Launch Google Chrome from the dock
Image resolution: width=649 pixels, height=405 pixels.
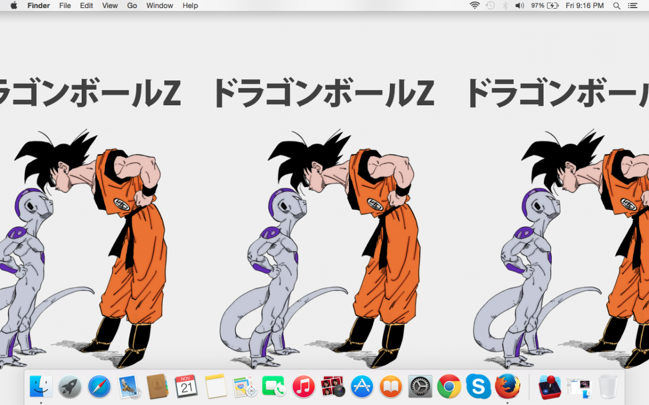tap(449, 387)
